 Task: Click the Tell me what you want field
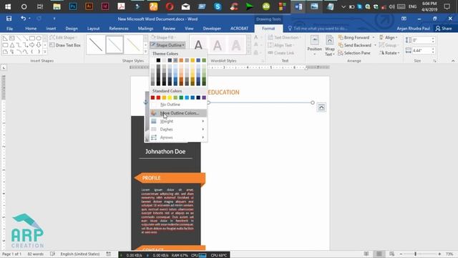coord(318,29)
